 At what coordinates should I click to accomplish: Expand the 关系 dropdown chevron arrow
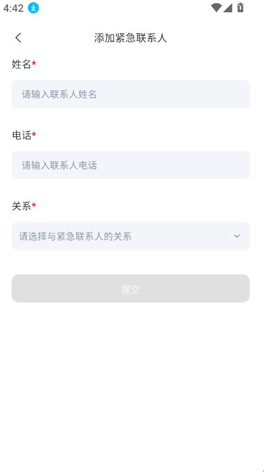tap(237, 236)
